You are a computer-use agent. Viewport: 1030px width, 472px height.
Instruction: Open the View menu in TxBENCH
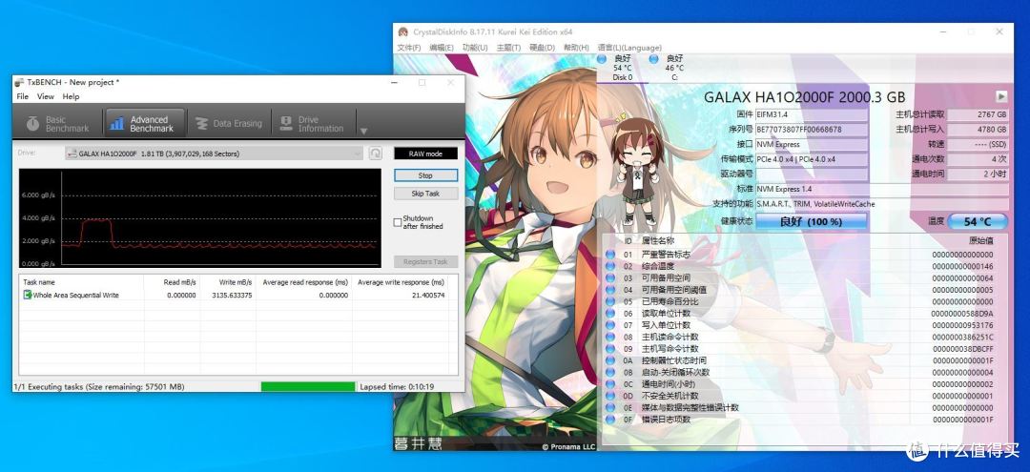[46, 96]
